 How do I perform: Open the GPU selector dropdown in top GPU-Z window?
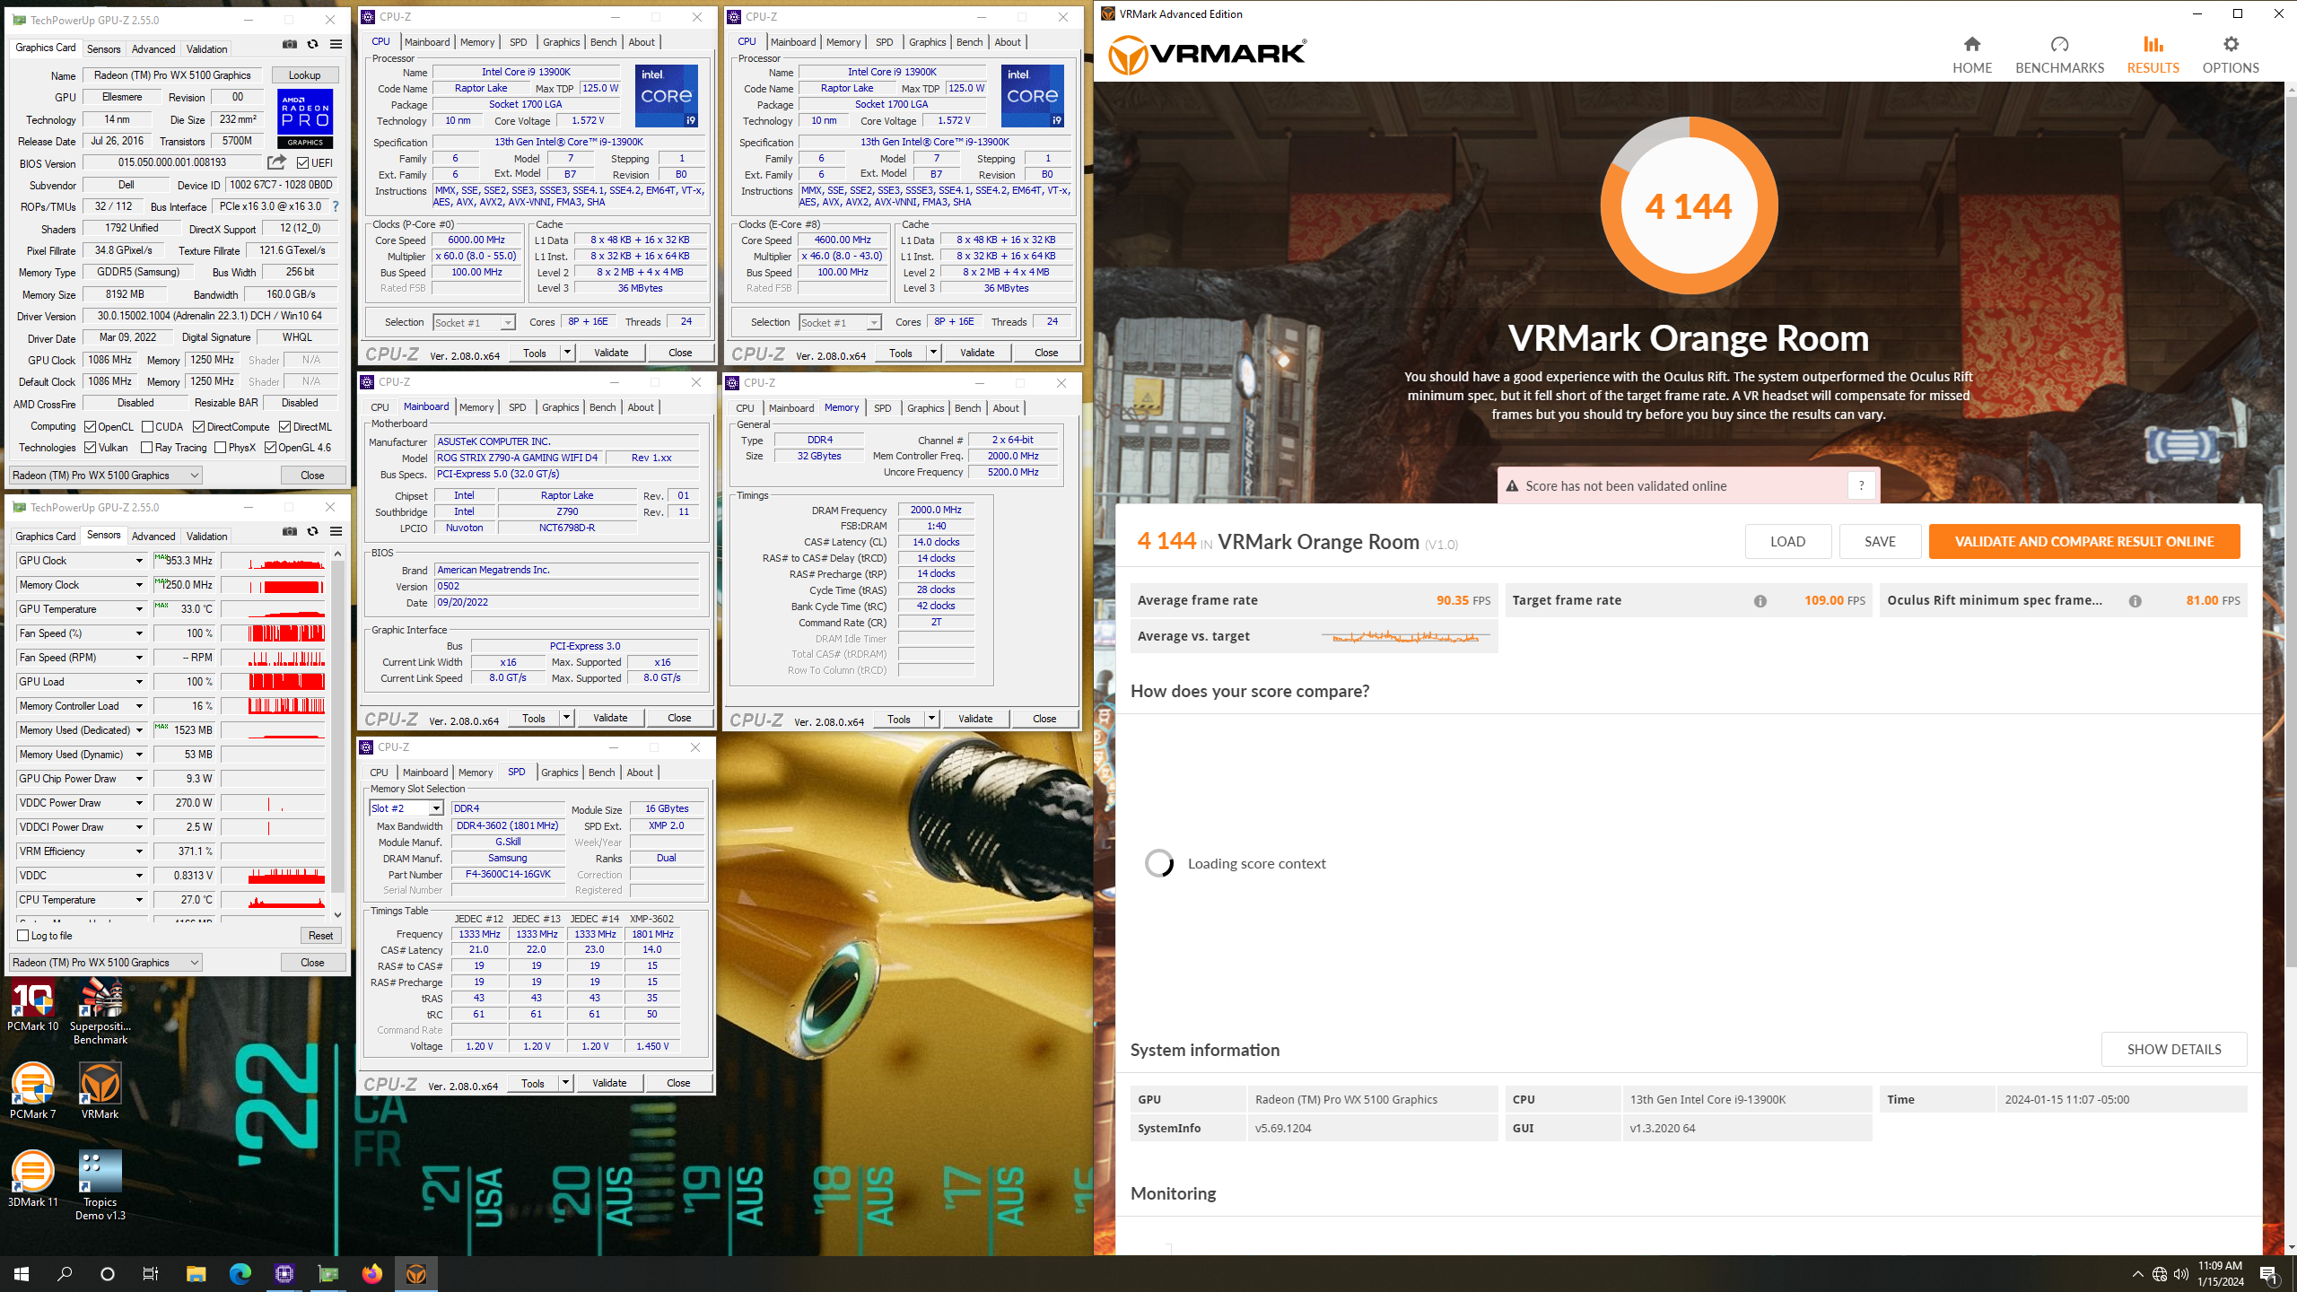pyautogui.click(x=106, y=476)
